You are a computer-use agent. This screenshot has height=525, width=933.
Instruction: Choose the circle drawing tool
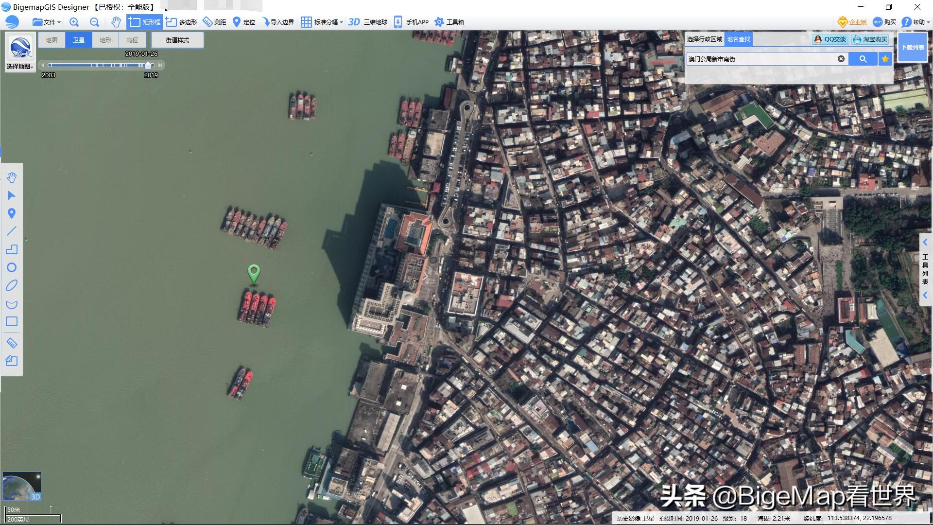tap(12, 267)
